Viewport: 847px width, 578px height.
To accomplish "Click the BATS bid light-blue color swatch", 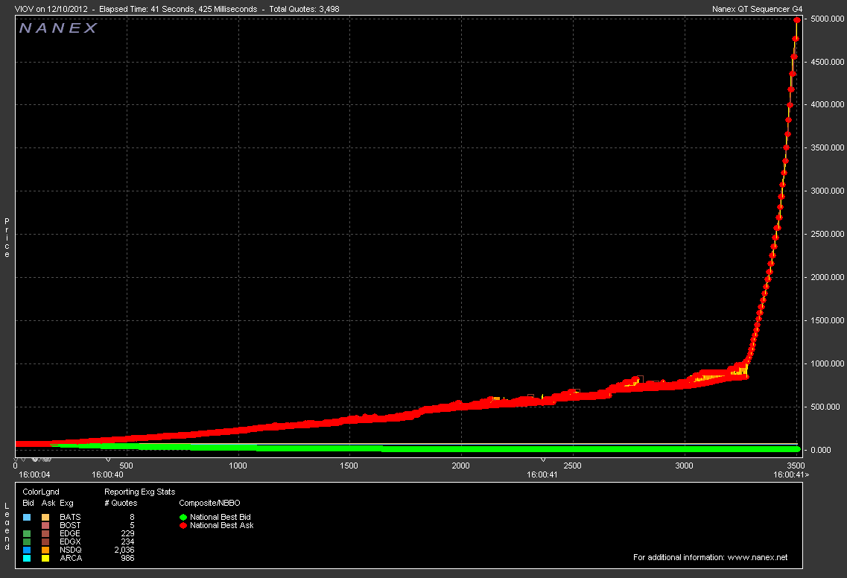I will [x=27, y=517].
